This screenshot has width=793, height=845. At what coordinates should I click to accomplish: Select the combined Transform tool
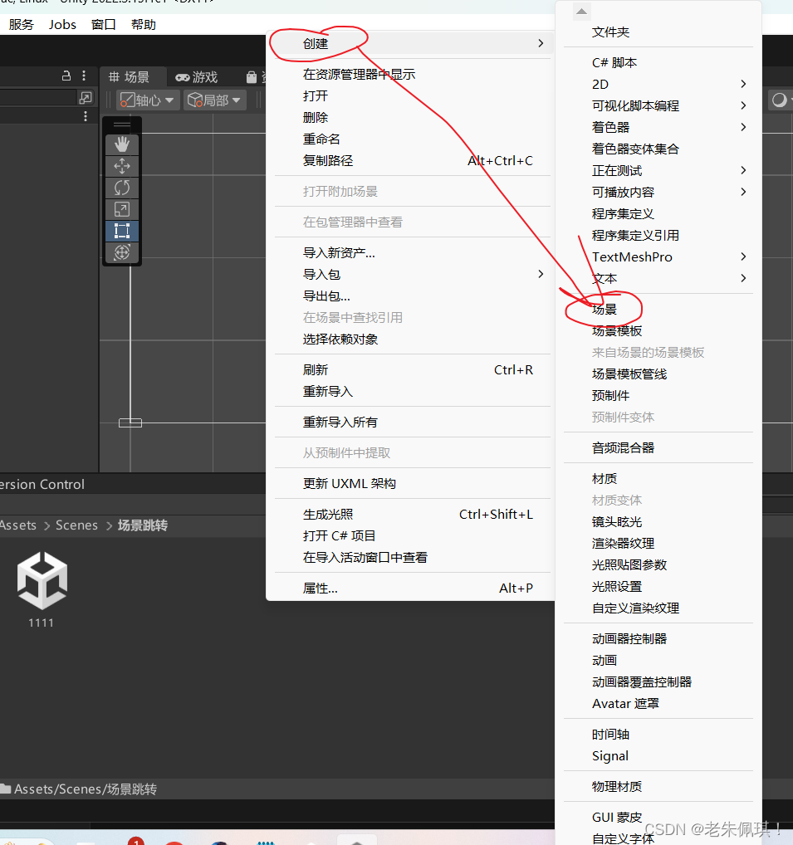(x=122, y=252)
